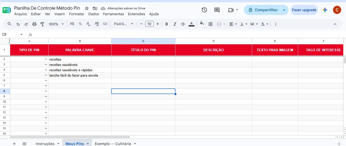
Task: Click the print icon in toolbar
Action: pos(34,24)
